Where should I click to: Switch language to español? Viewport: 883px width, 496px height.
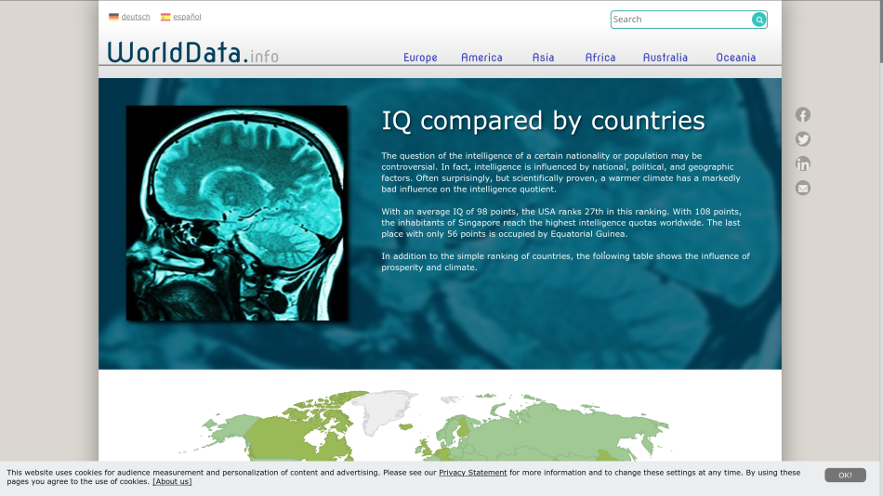point(187,17)
